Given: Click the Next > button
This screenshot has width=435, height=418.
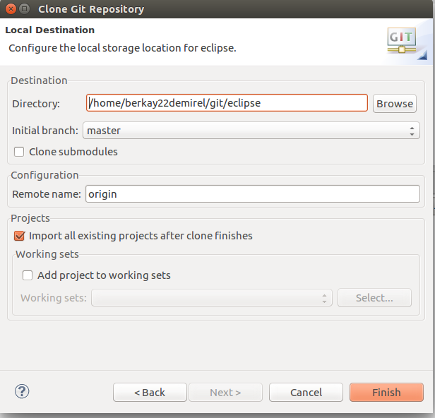Looking at the screenshot, I should coord(225,392).
